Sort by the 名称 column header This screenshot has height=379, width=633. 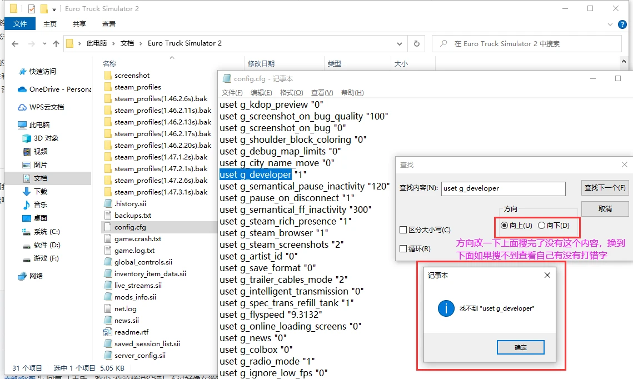(x=109, y=63)
